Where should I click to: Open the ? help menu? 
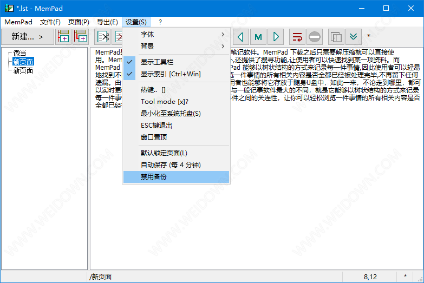[x=160, y=22]
